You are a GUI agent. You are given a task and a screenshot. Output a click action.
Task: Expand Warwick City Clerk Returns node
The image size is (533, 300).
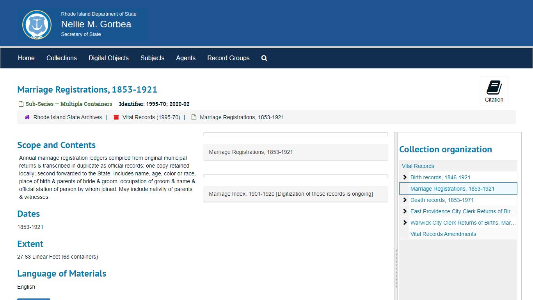405,223
